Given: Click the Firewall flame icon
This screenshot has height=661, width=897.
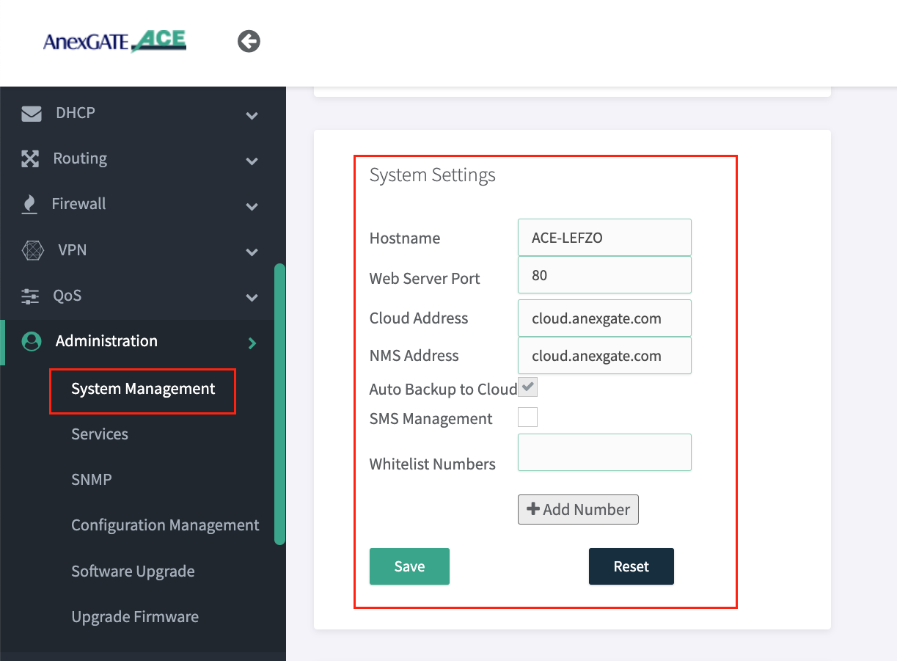Looking at the screenshot, I should (29, 205).
